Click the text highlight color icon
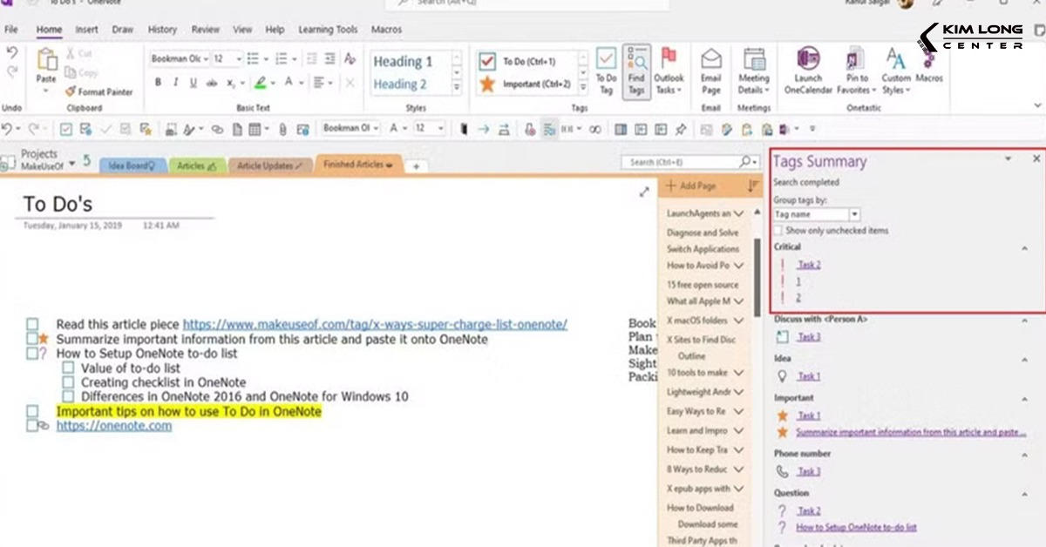The width and height of the screenshot is (1046, 547). tap(260, 82)
